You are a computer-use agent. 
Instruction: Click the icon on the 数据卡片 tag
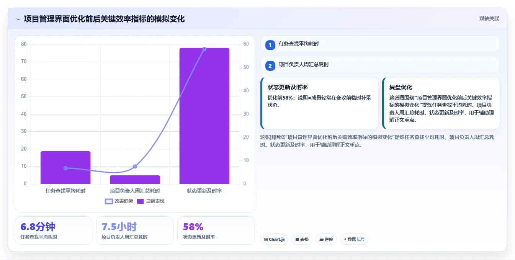pos(345,239)
